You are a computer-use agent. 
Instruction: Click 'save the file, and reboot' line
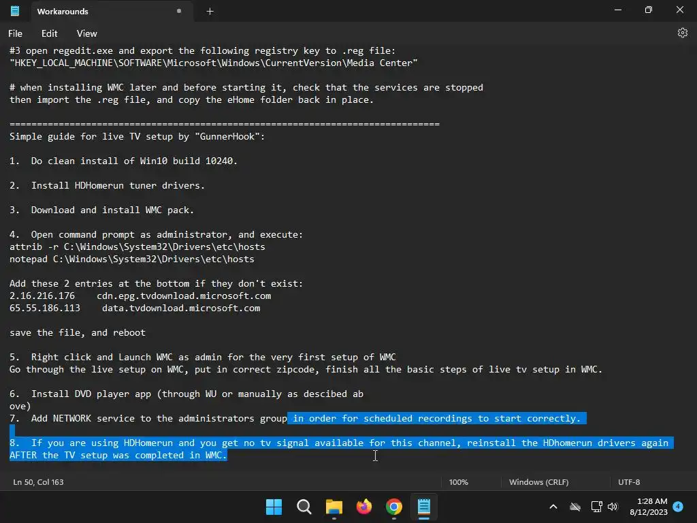78,332
